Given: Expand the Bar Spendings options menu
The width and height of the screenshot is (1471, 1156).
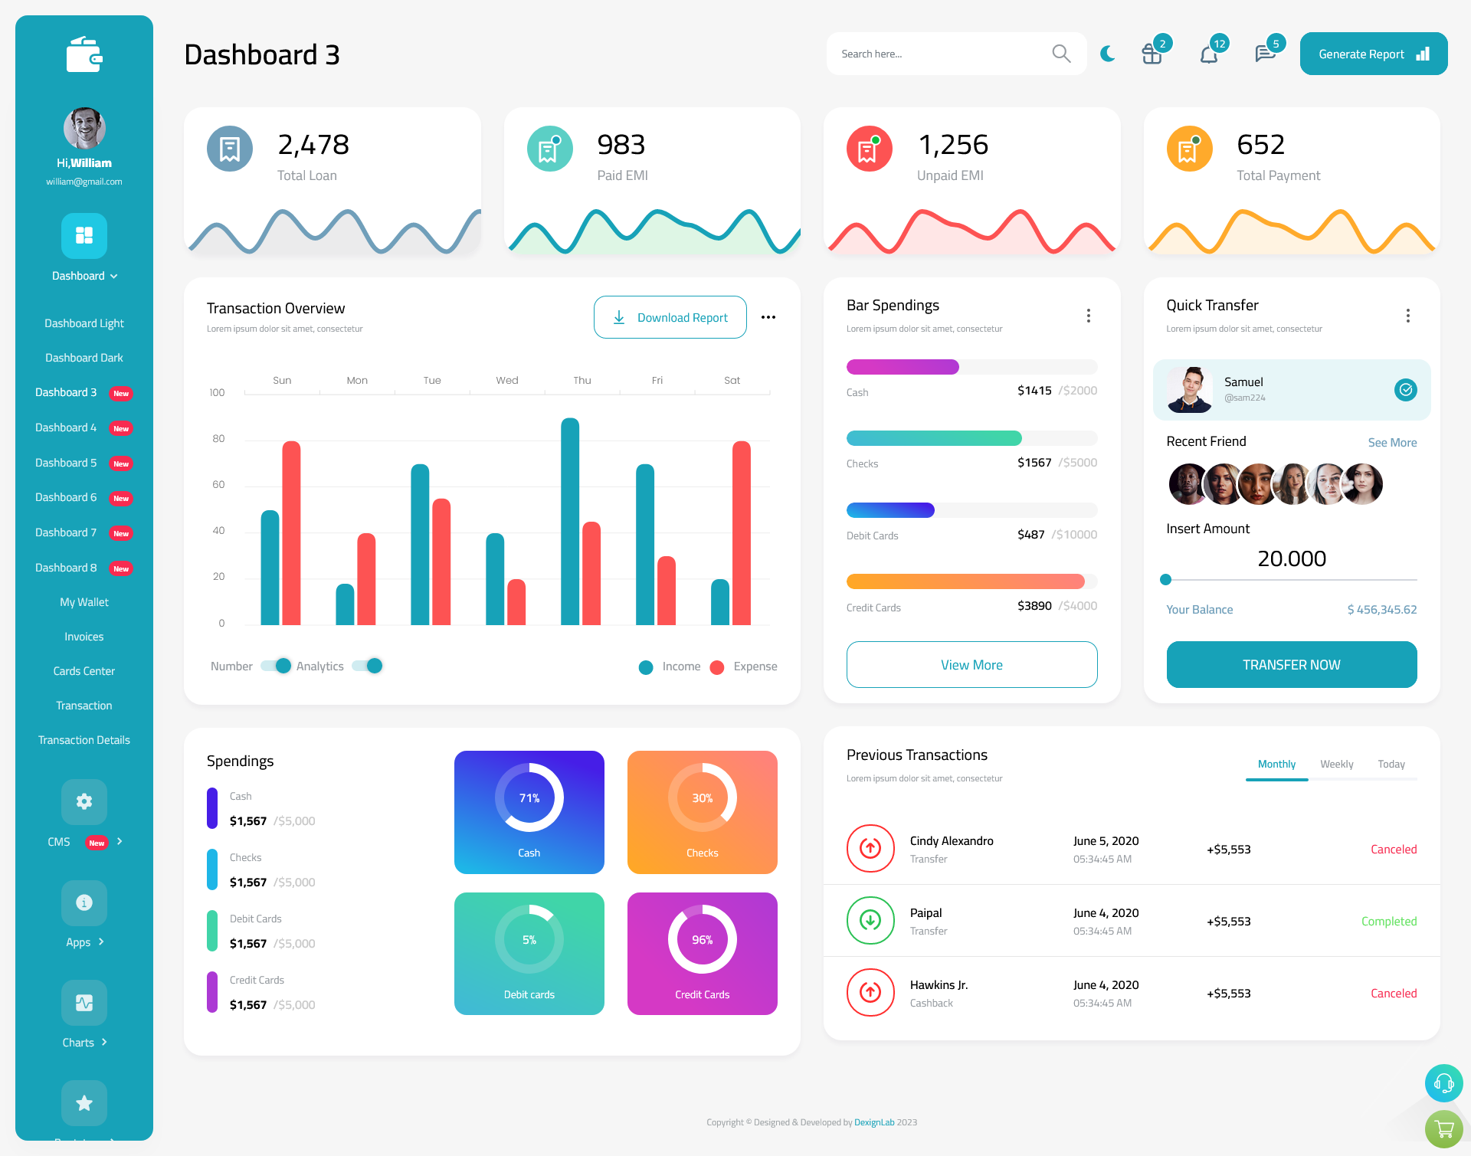Looking at the screenshot, I should pyautogui.click(x=1089, y=314).
